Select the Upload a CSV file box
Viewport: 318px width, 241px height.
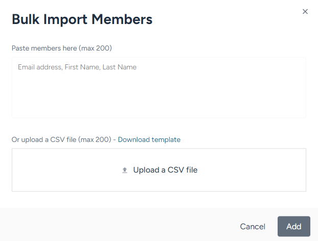tap(159, 170)
